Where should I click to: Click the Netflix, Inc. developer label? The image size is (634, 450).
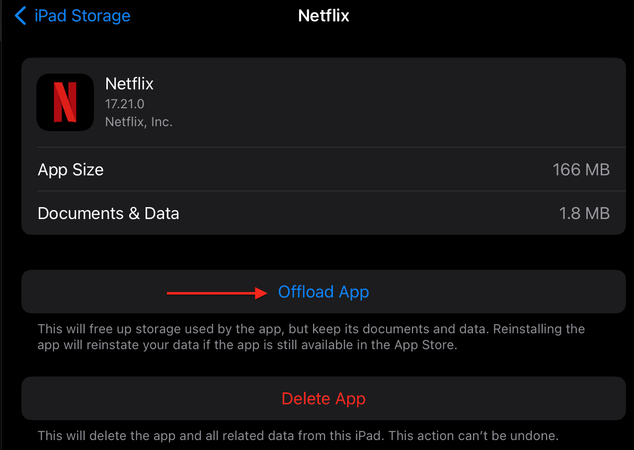139,122
